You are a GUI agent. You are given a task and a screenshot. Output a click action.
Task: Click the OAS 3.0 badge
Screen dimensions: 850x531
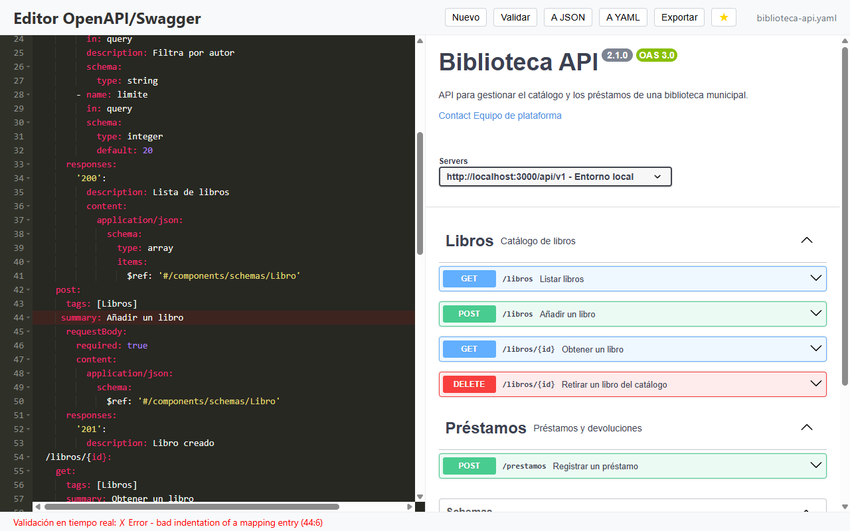(657, 55)
